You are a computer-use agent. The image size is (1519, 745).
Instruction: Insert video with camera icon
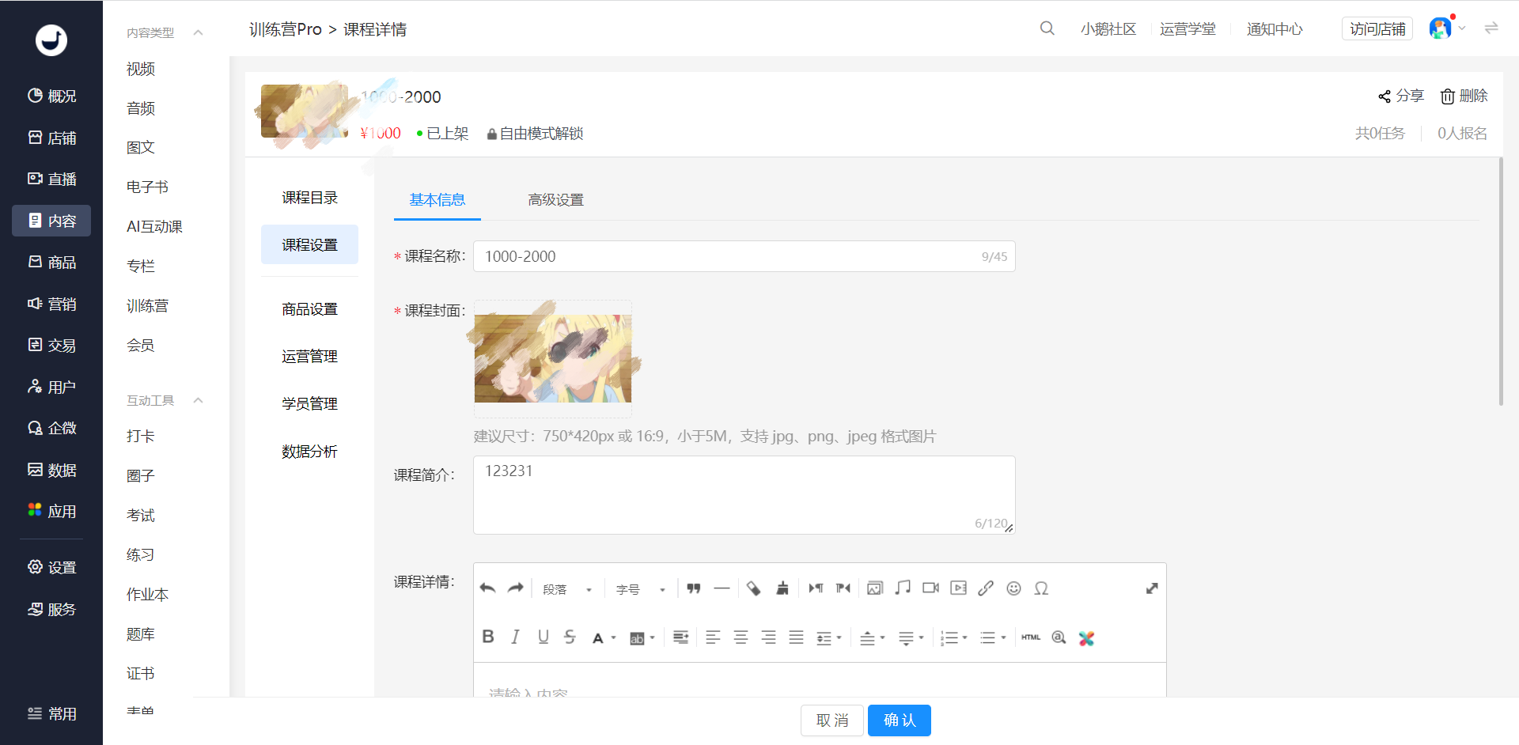930,588
